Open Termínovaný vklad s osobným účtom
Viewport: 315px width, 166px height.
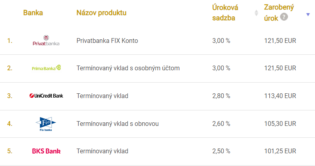128,68
